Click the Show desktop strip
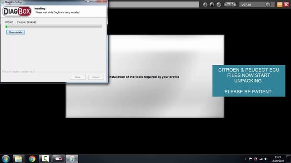 289,159
